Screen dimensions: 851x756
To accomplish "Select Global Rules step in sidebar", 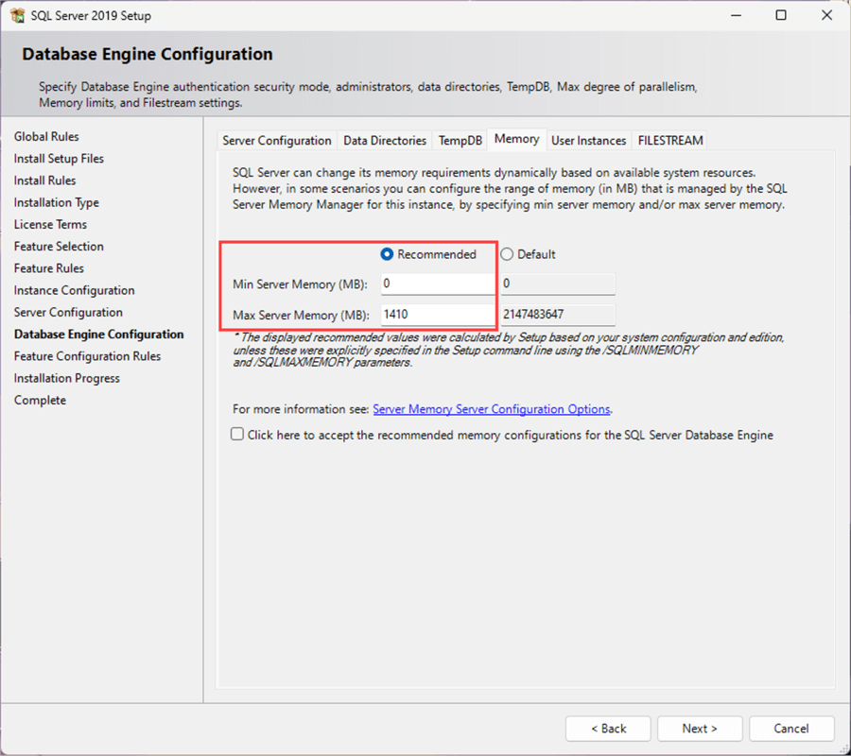I will click(46, 137).
